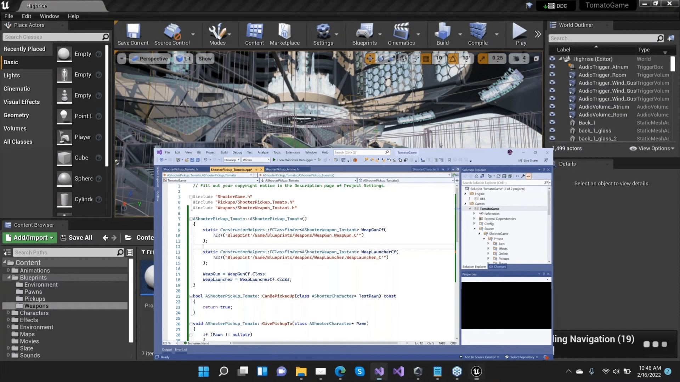Image resolution: width=680 pixels, height=382 pixels.
Task: Click the Search Classes input field
Action: (x=52, y=37)
